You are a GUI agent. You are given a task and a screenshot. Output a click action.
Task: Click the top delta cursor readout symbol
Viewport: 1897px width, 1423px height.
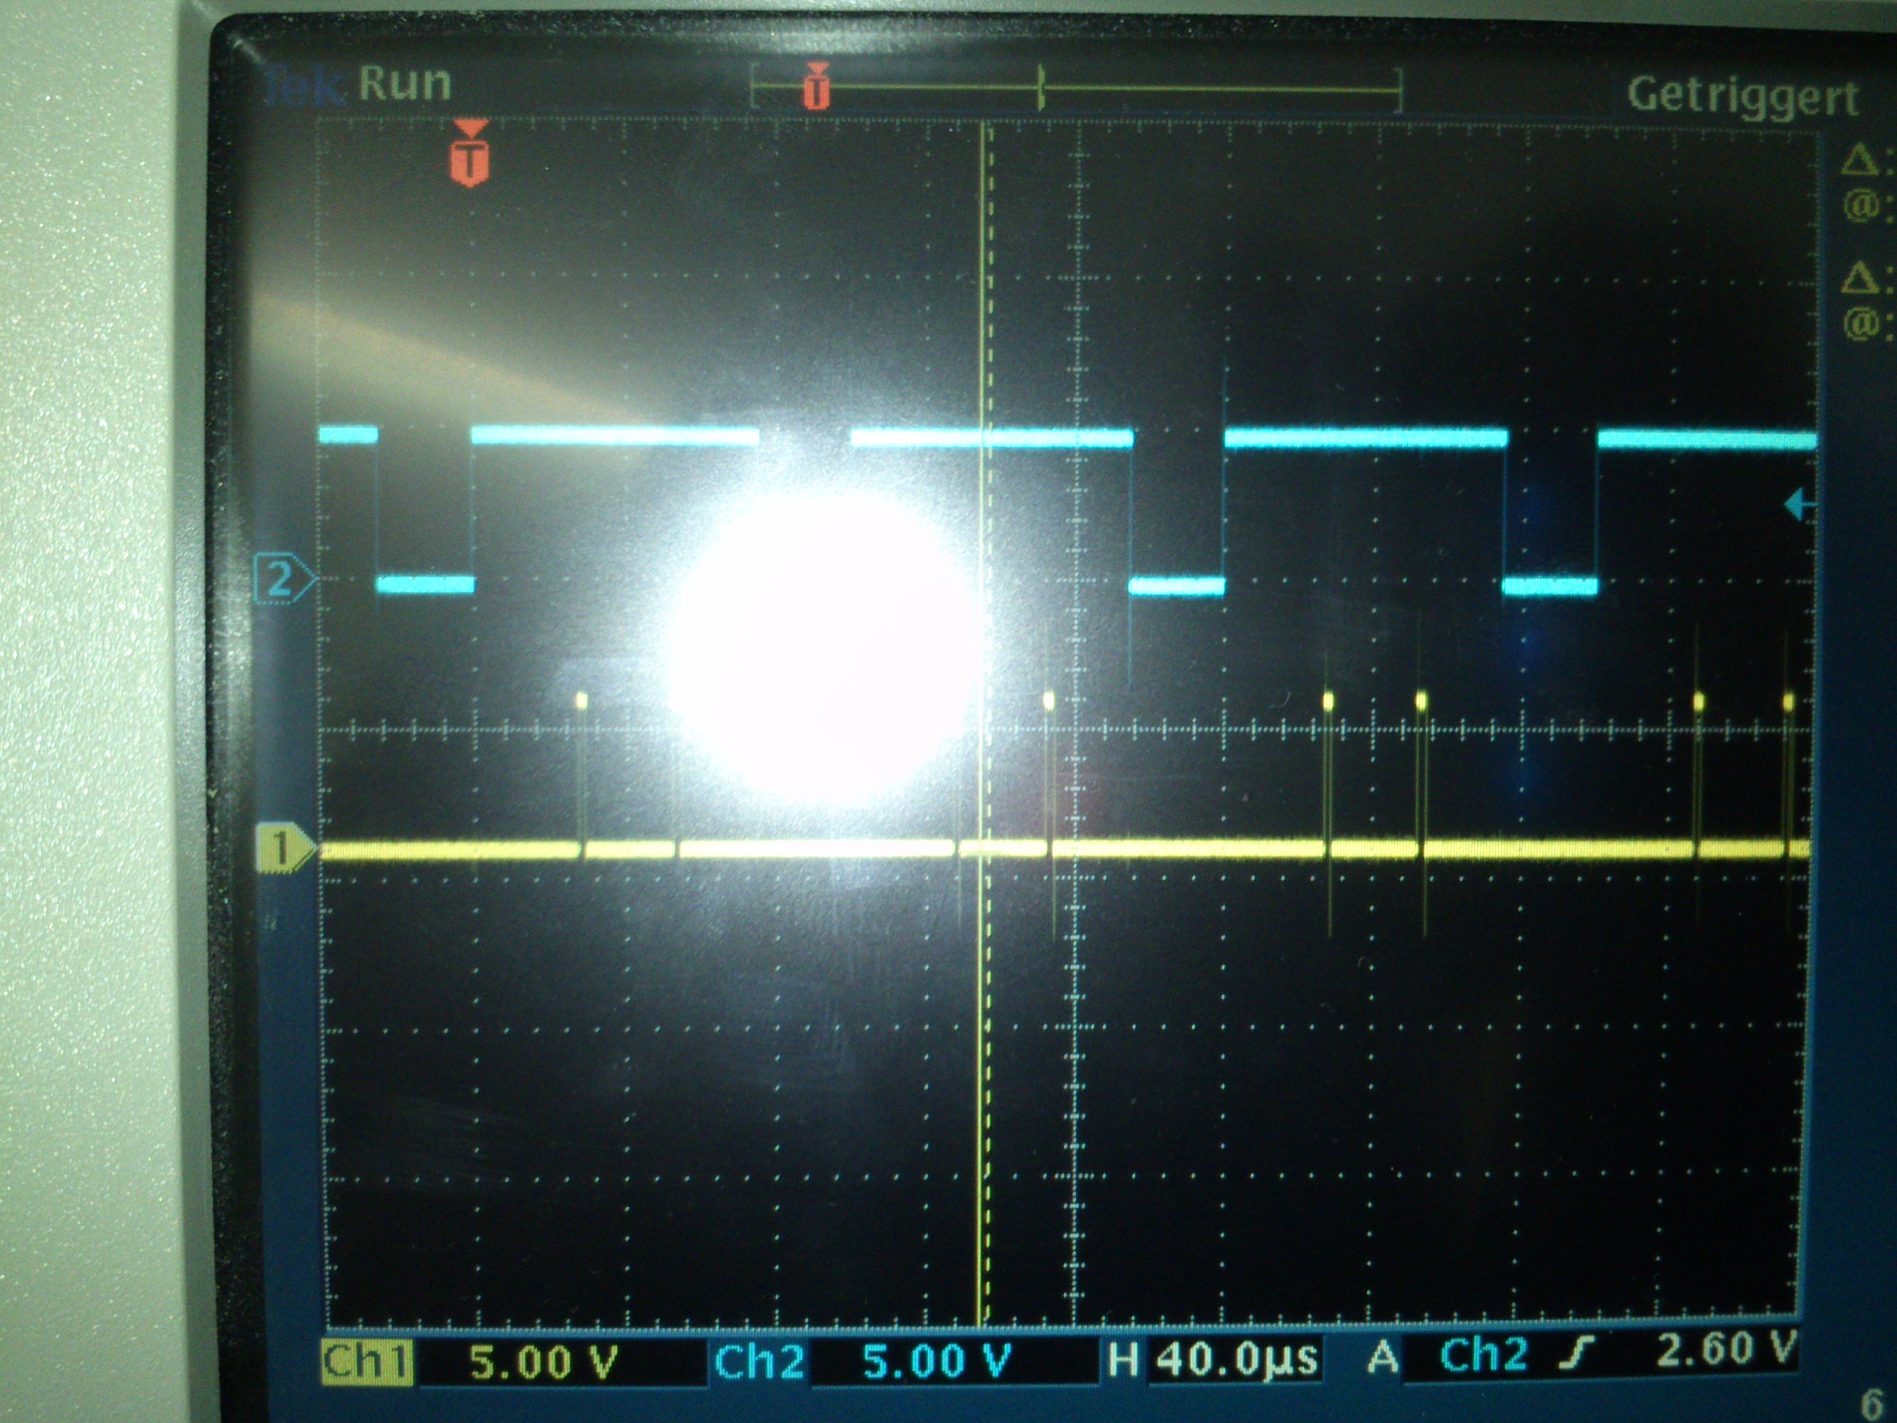[x=1861, y=161]
